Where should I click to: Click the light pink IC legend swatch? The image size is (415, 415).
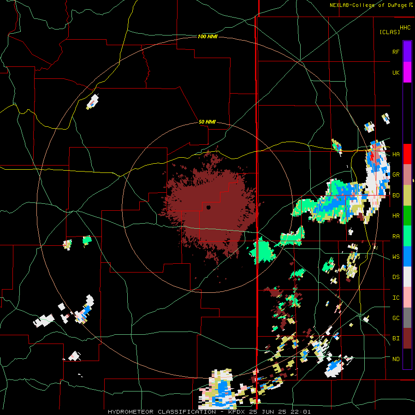coord(407,298)
